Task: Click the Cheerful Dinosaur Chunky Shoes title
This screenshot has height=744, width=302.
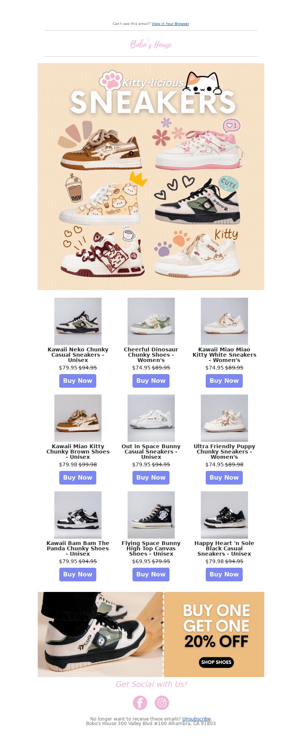Action: coord(151,355)
